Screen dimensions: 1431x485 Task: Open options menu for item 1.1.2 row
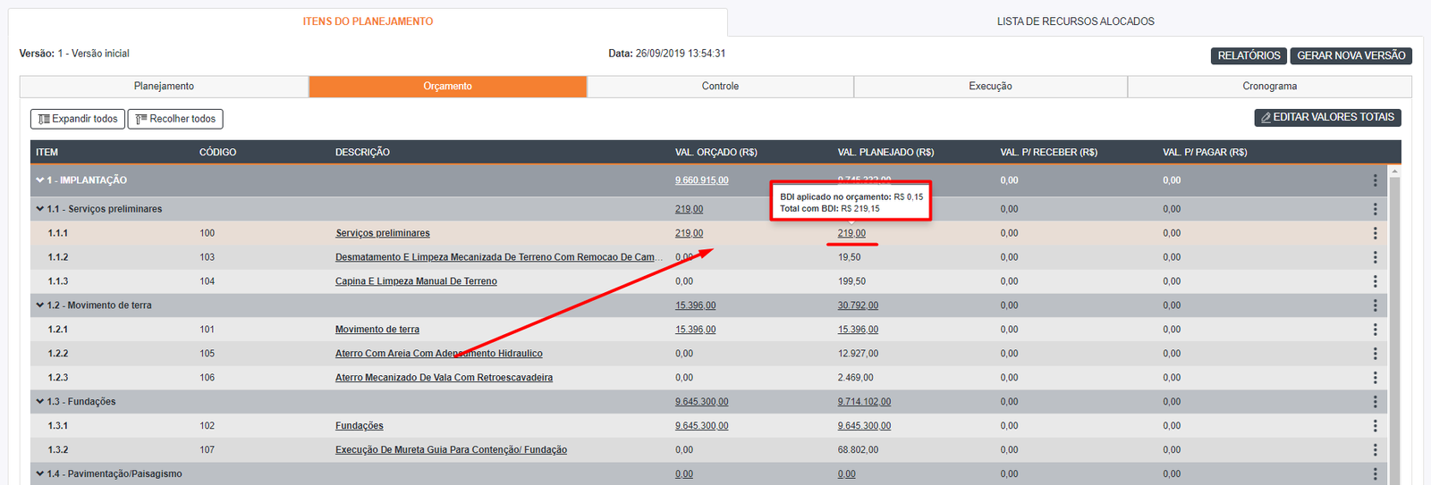[1375, 257]
